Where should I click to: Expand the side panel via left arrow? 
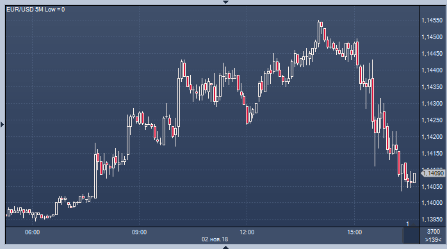pyautogui.click(x=3, y=124)
